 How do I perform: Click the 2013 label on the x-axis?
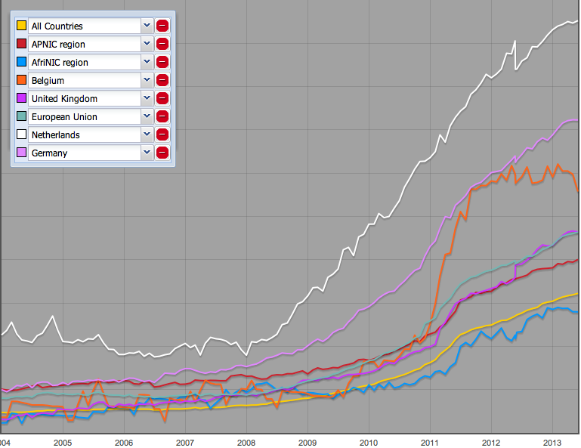click(552, 442)
